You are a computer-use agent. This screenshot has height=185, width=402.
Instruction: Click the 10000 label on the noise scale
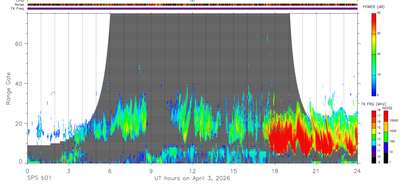click(394, 120)
